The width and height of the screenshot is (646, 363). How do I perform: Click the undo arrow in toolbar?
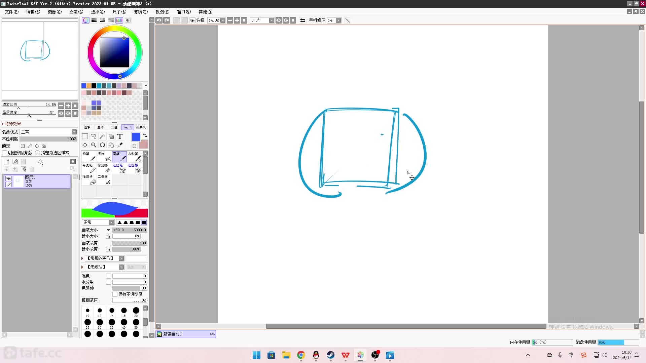tap(159, 20)
